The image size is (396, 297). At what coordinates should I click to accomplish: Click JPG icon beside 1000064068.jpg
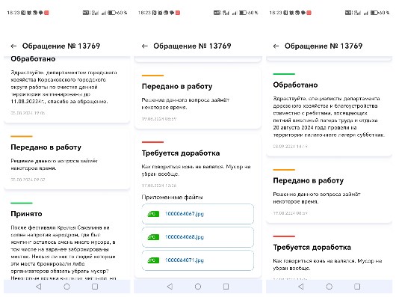tap(153, 237)
